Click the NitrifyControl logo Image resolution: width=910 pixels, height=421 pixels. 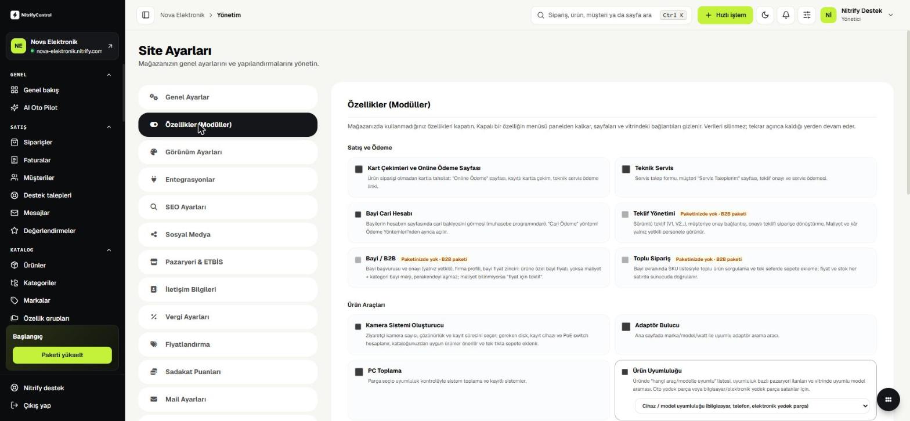pyautogui.click(x=31, y=15)
